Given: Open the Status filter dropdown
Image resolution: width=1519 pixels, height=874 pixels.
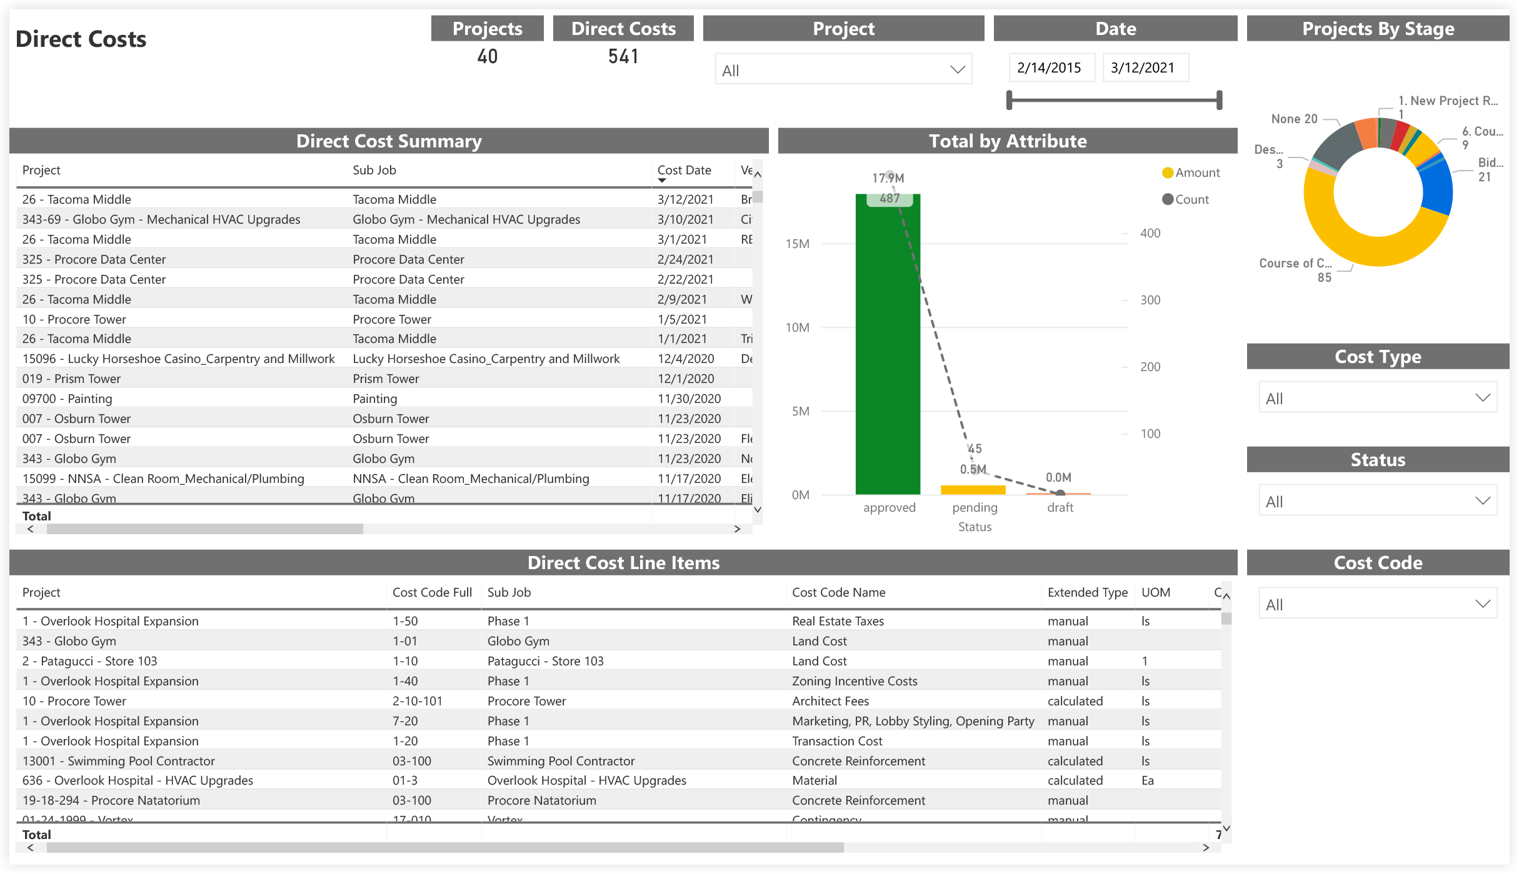Looking at the screenshot, I should (1377, 501).
